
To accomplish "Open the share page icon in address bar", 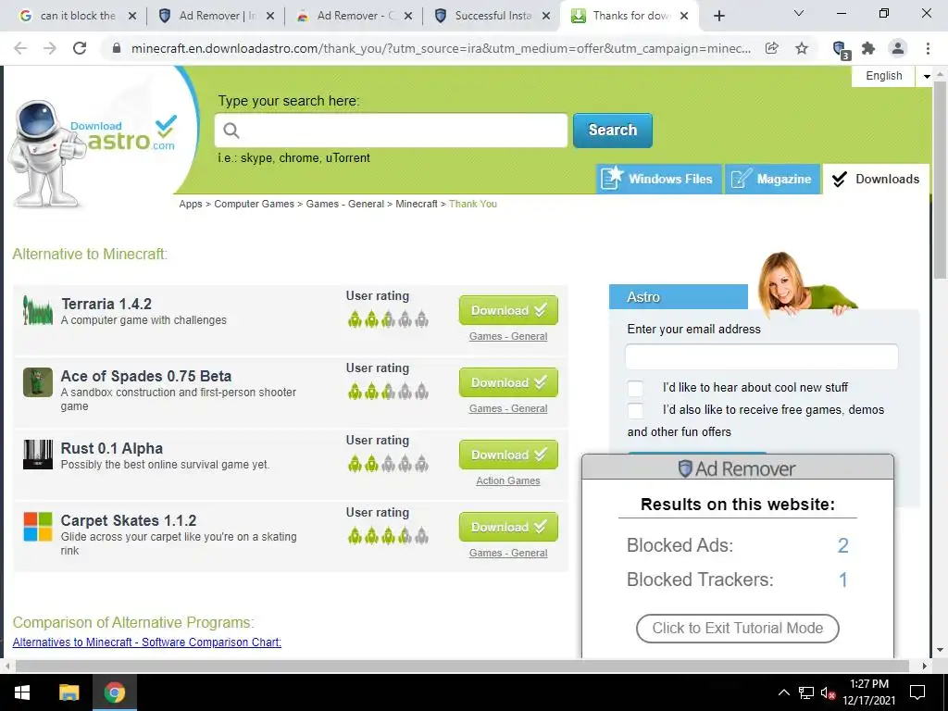I will 772,48.
